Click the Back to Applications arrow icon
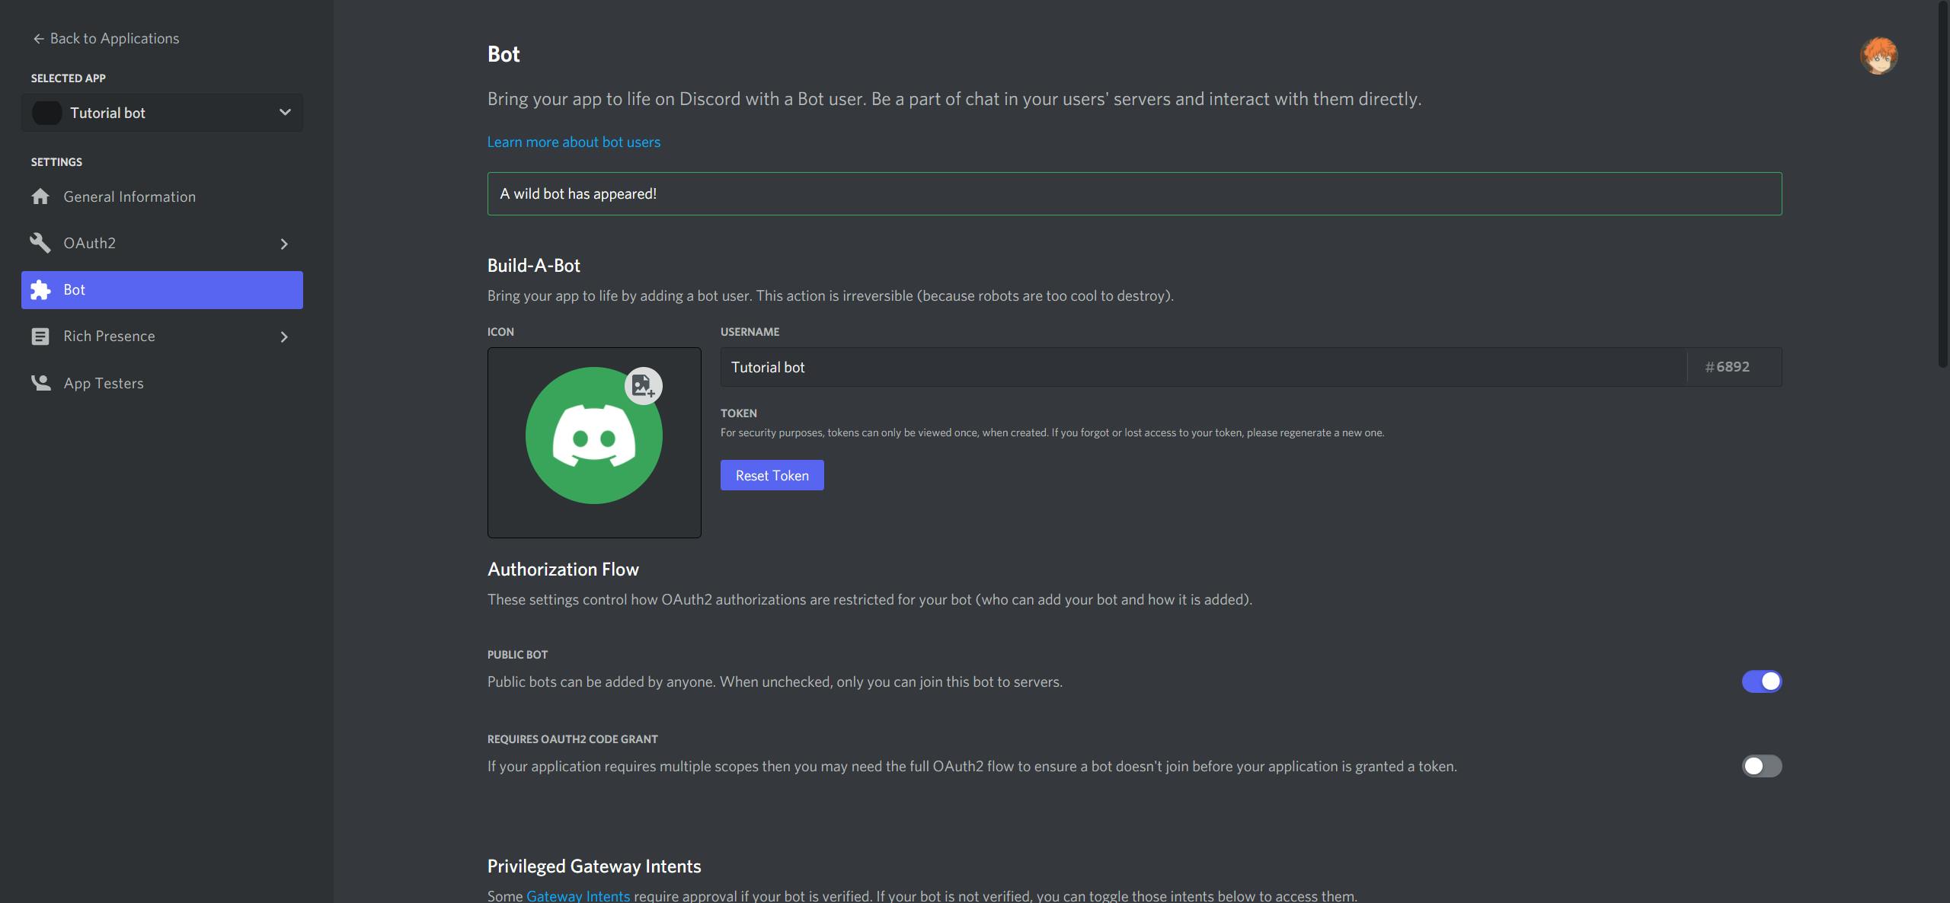The width and height of the screenshot is (1950, 903). tap(35, 37)
